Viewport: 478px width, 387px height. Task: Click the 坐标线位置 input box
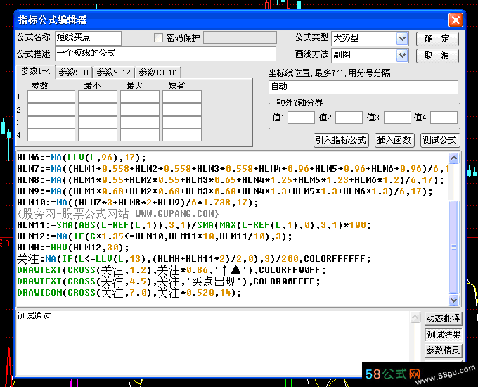(x=363, y=87)
